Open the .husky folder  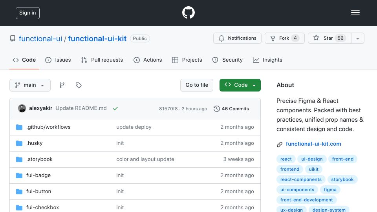[35, 143]
